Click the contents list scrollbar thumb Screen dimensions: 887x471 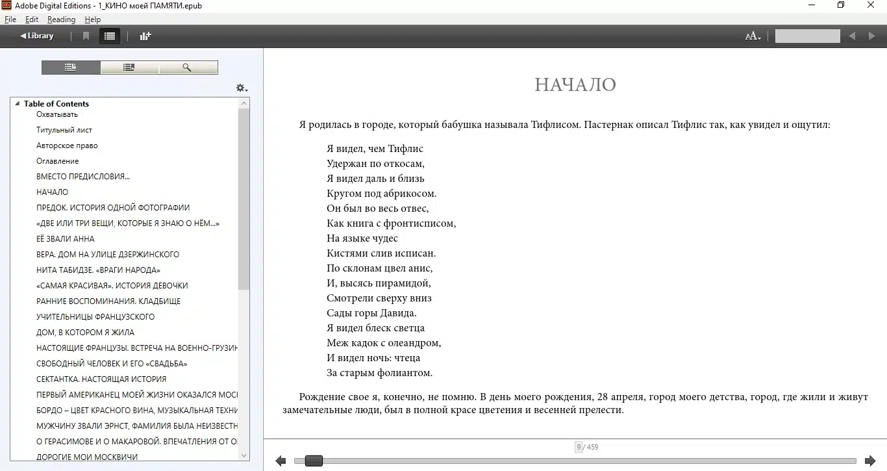pyautogui.click(x=244, y=199)
